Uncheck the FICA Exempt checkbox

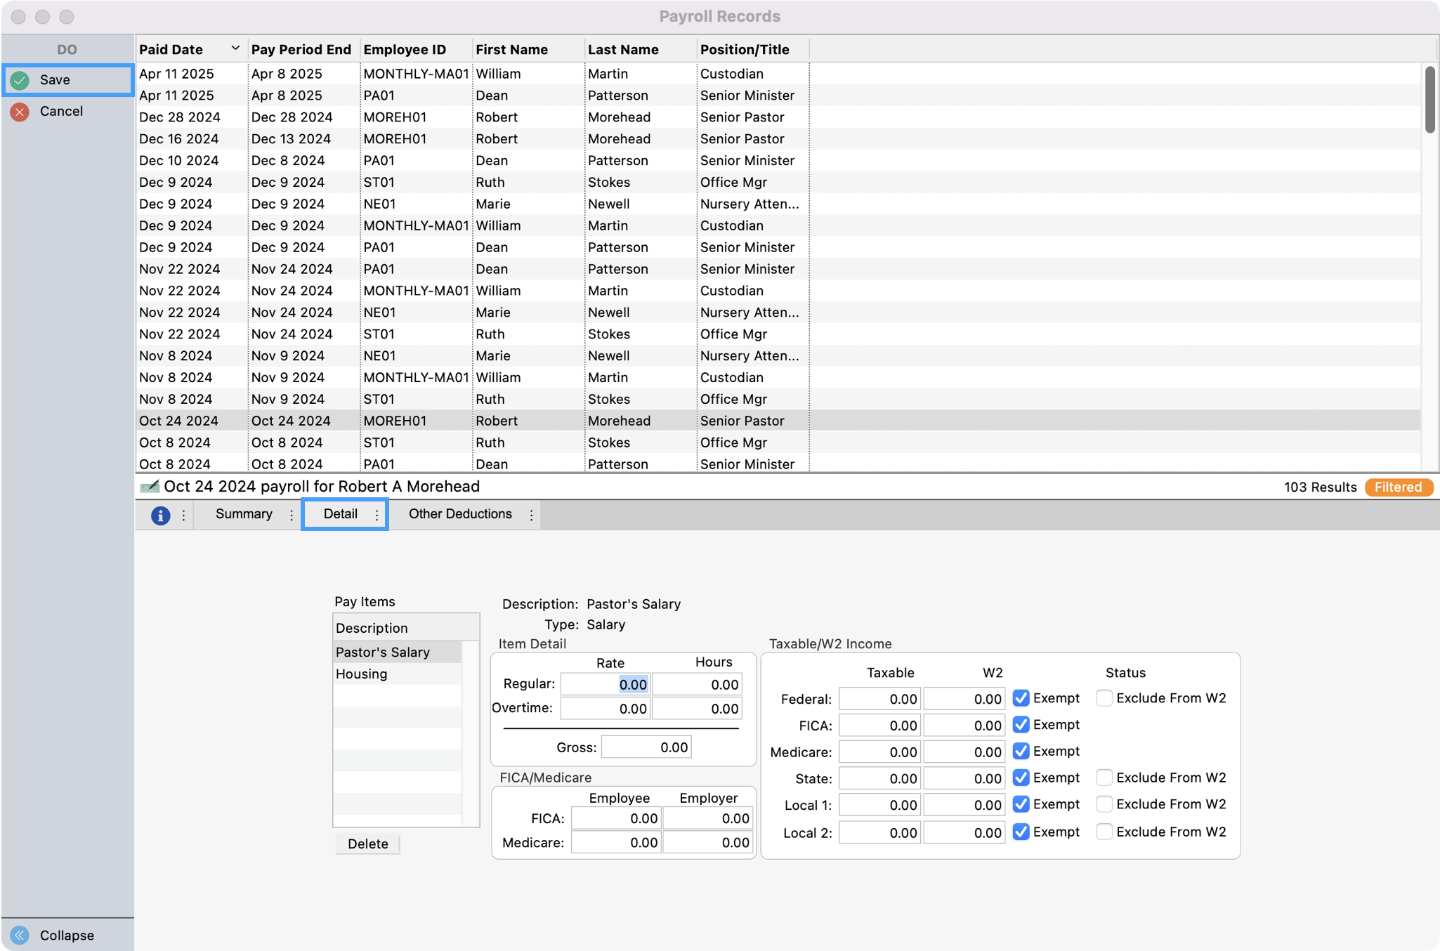tap(1021, 724)
